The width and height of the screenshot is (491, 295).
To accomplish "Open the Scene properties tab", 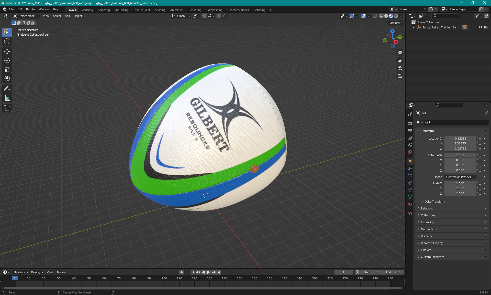I will tap(410, 145).
